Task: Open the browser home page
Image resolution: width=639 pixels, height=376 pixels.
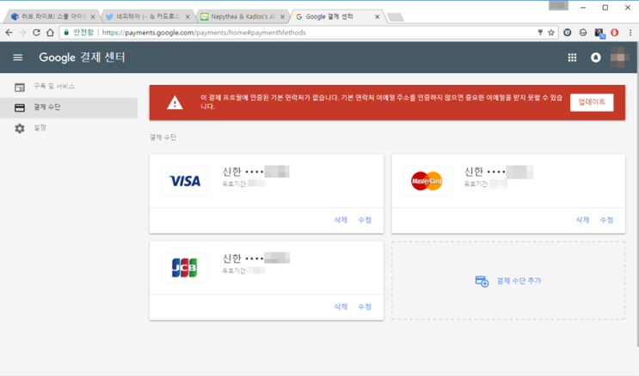Action: [50, 33]
